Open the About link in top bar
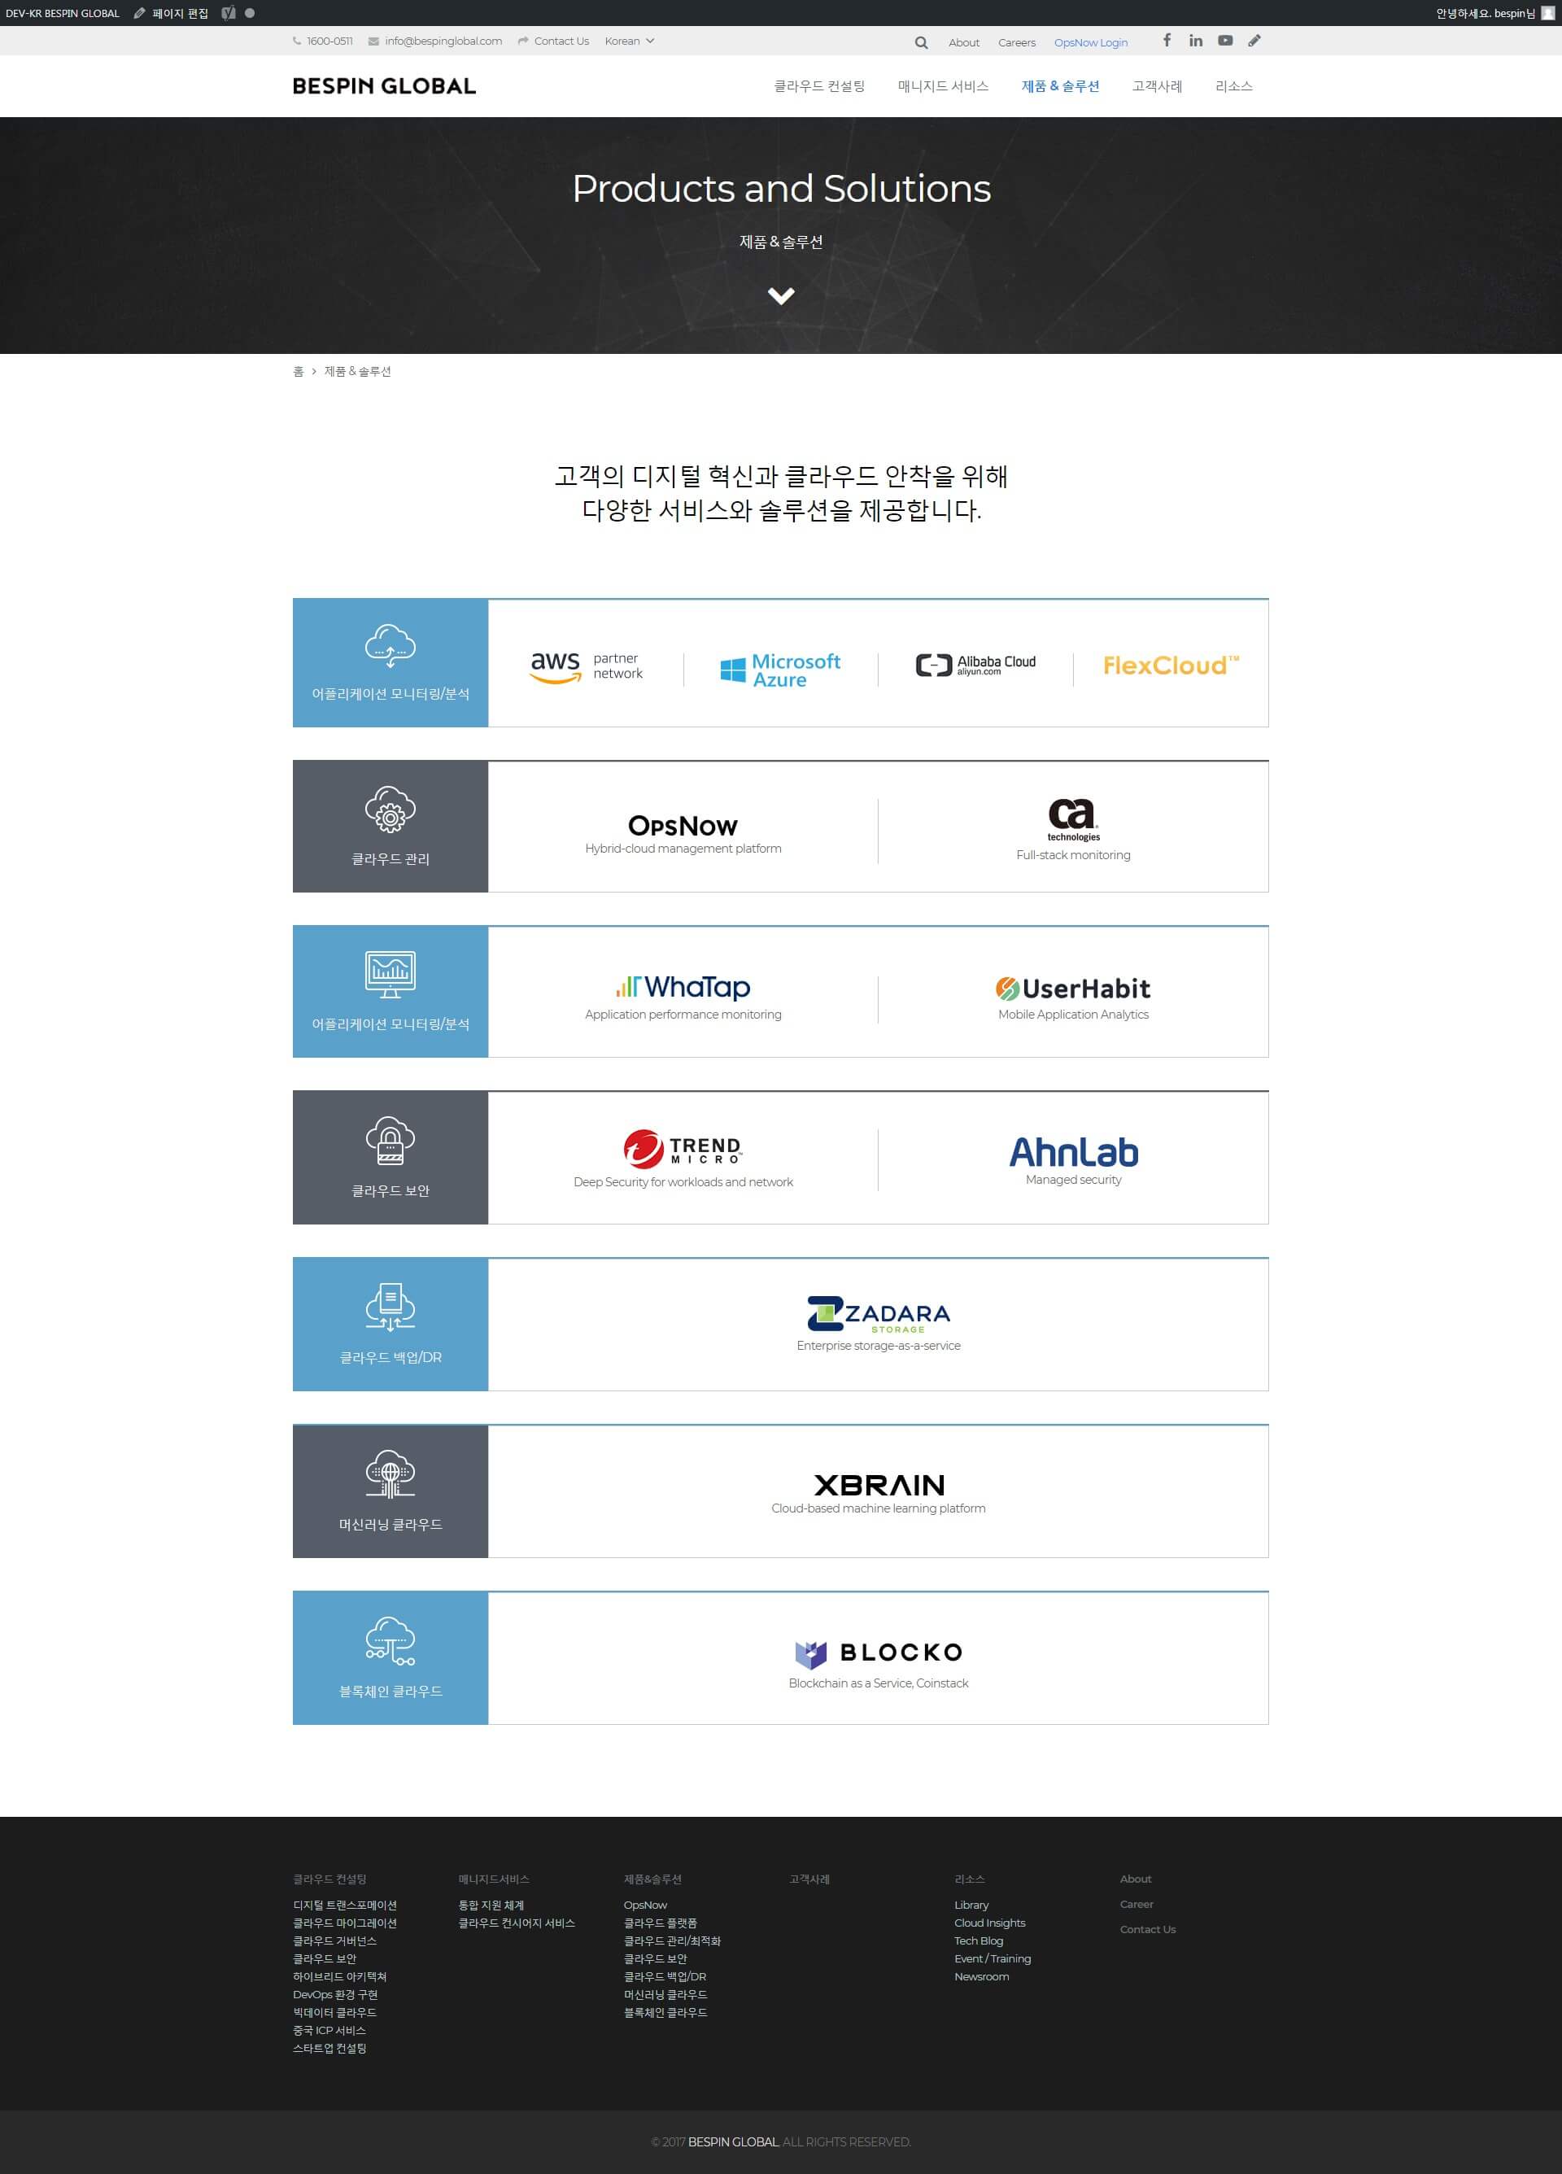This screenshot has height=2174, width=1562. [x=964, y=42]
